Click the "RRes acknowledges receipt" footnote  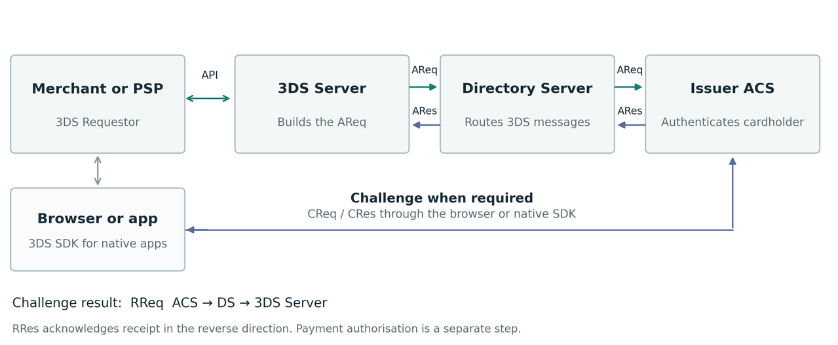tap(267, 329)
